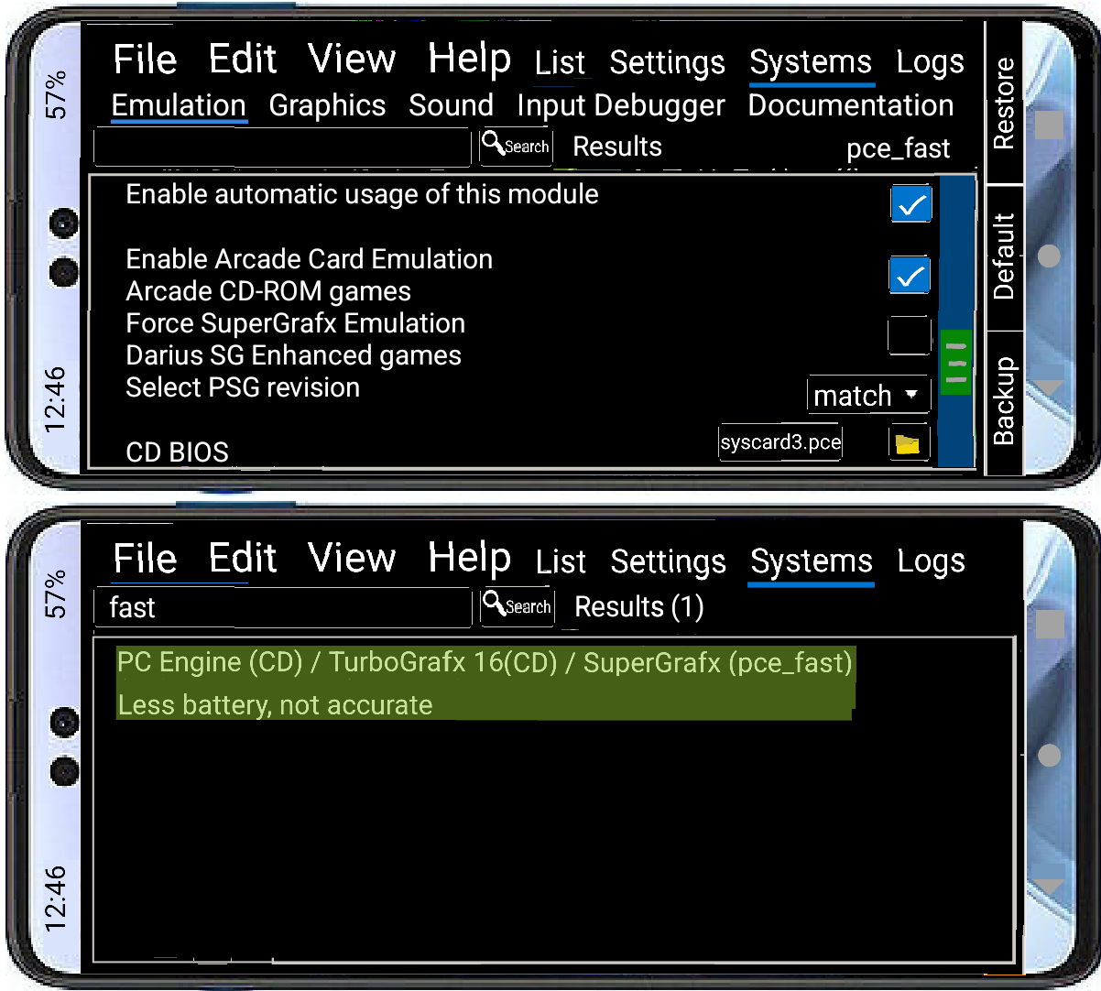
Task: Open the PSG revision 'match' dropdown
Action: [x=868, y=396]
